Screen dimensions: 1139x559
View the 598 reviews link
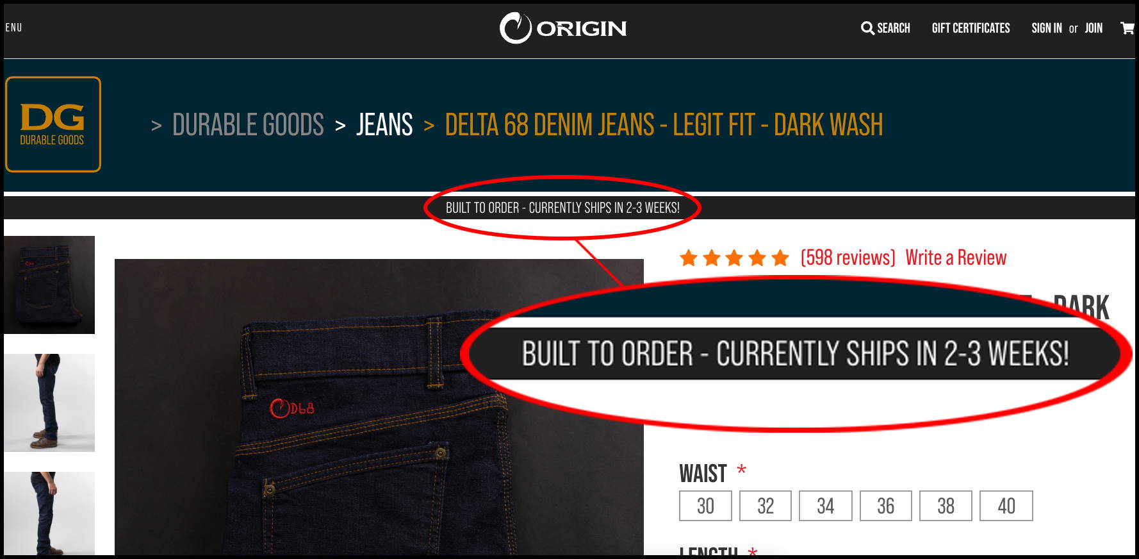(848, 258)
